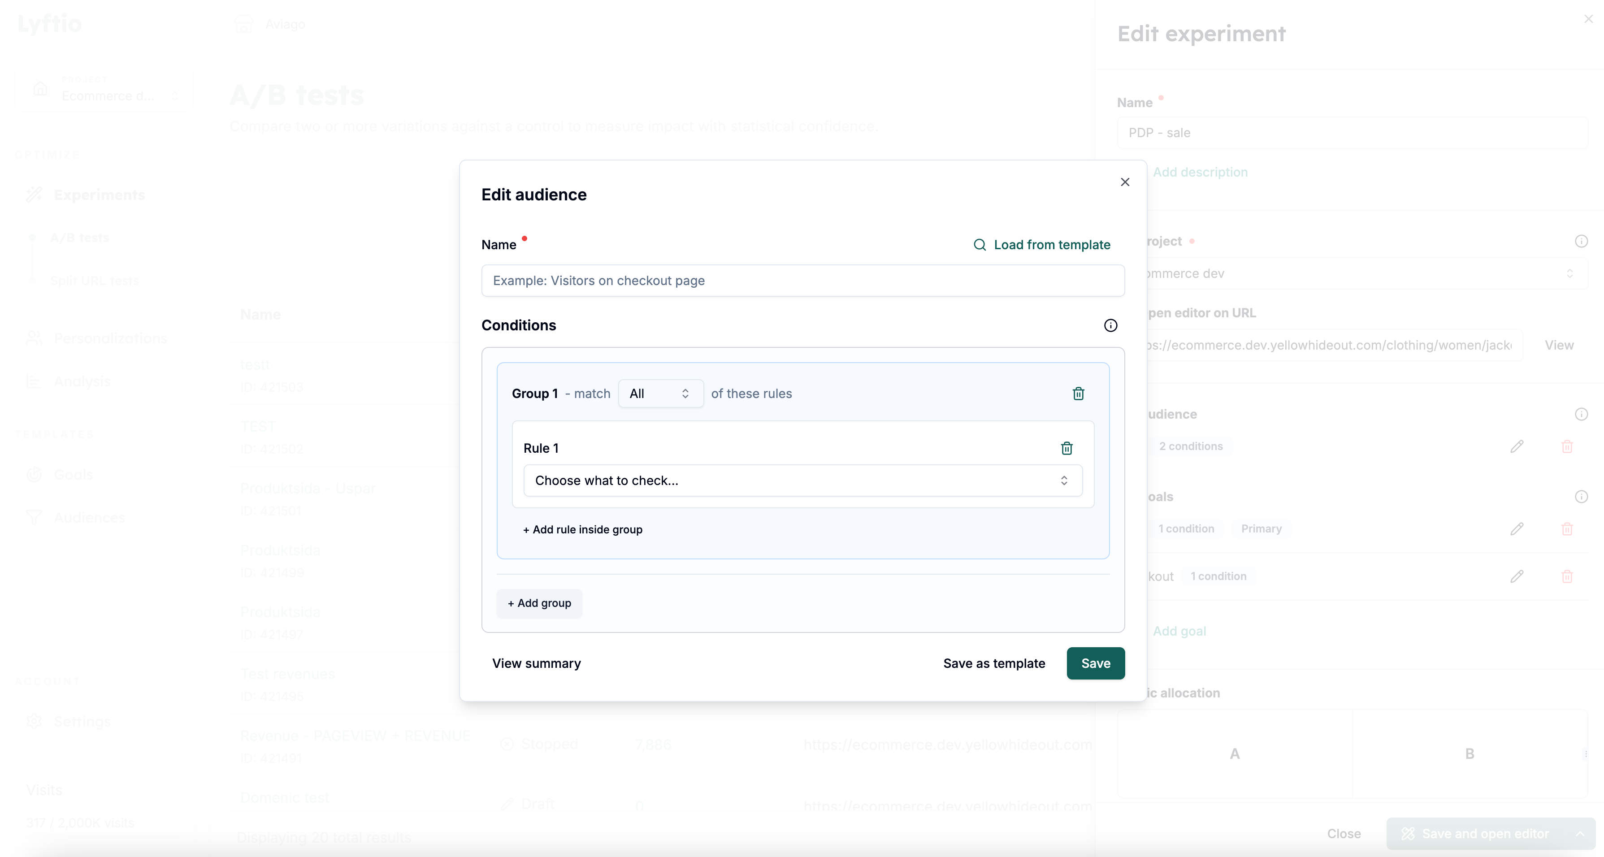Click Add goal link

[1179, 631]
